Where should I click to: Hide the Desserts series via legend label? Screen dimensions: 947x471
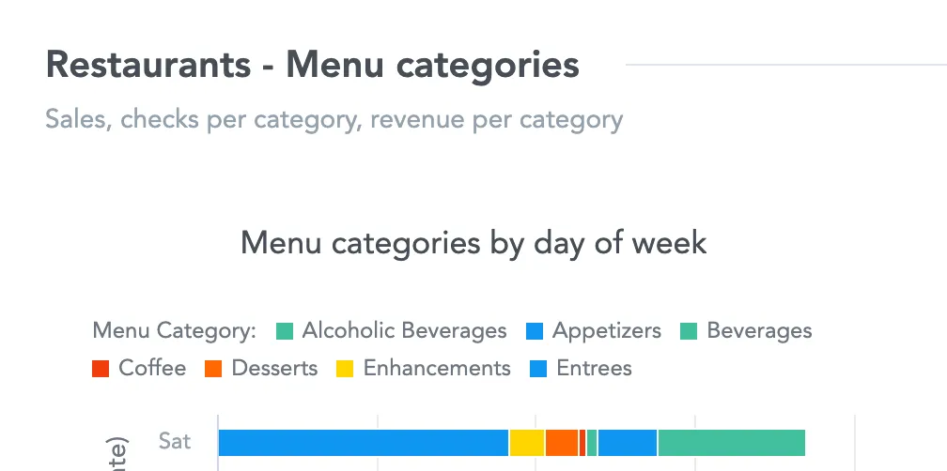point(274,368)
